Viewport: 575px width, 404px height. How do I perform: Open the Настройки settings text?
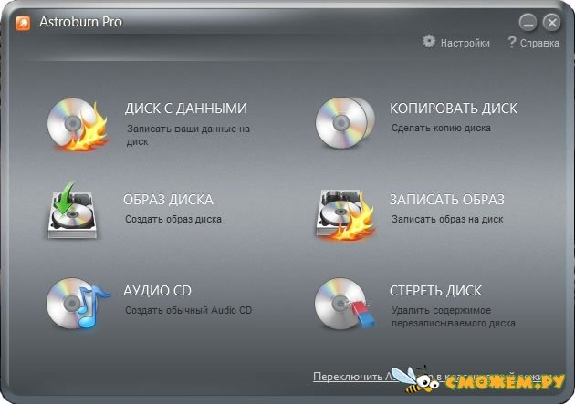pyautogui.click(x=465, y=43)
